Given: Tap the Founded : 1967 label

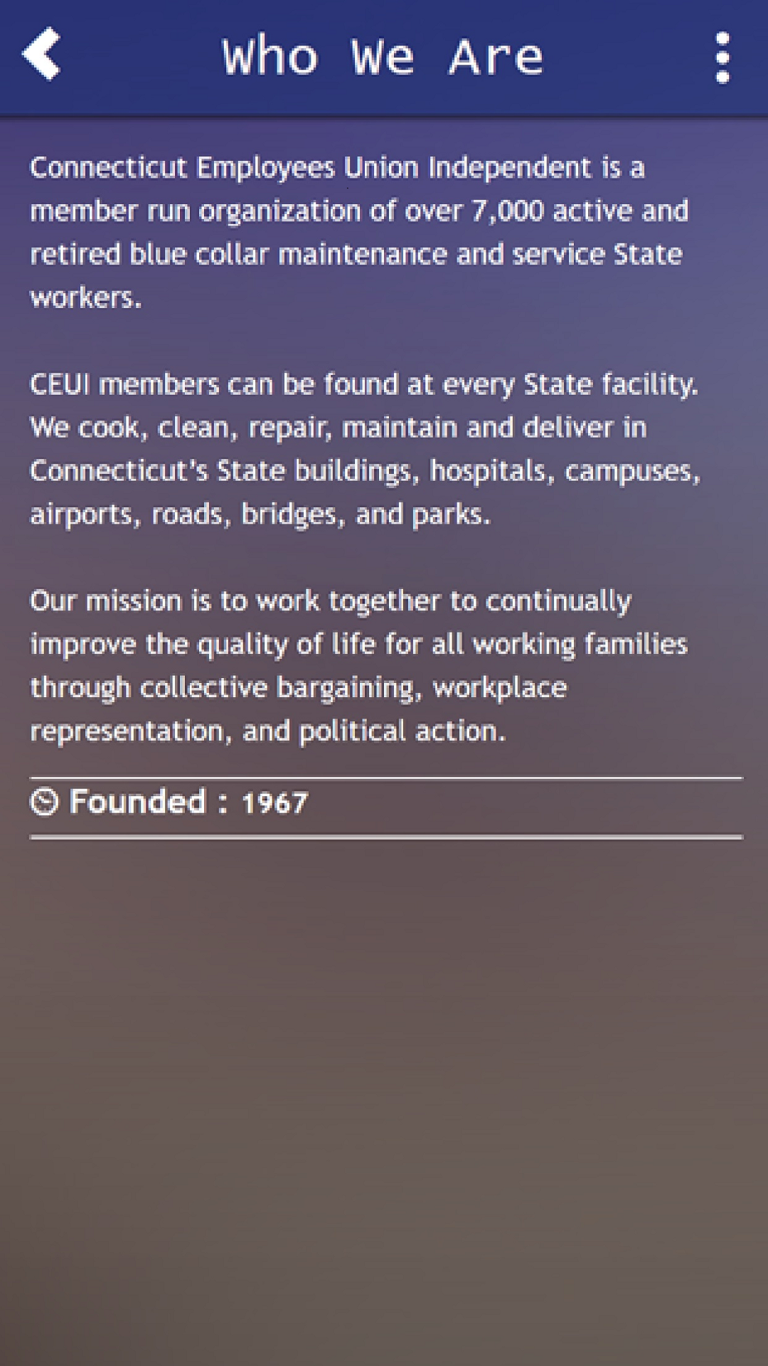Looking at the screenshot, I should [x=171, y=800].
